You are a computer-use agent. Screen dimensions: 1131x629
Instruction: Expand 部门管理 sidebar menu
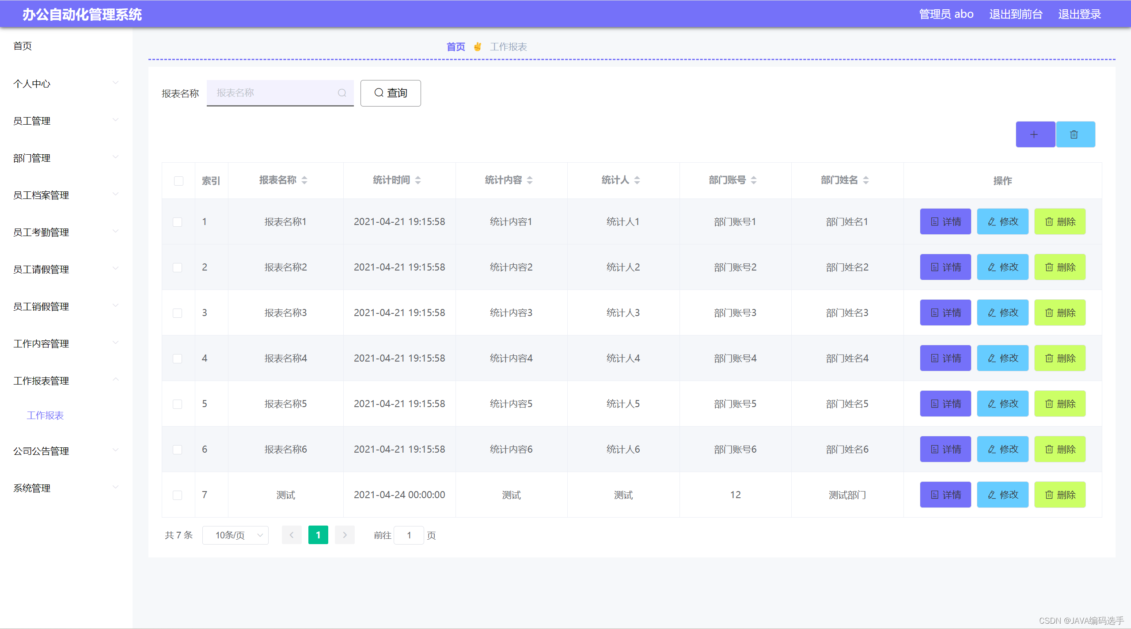click(66, 158)
